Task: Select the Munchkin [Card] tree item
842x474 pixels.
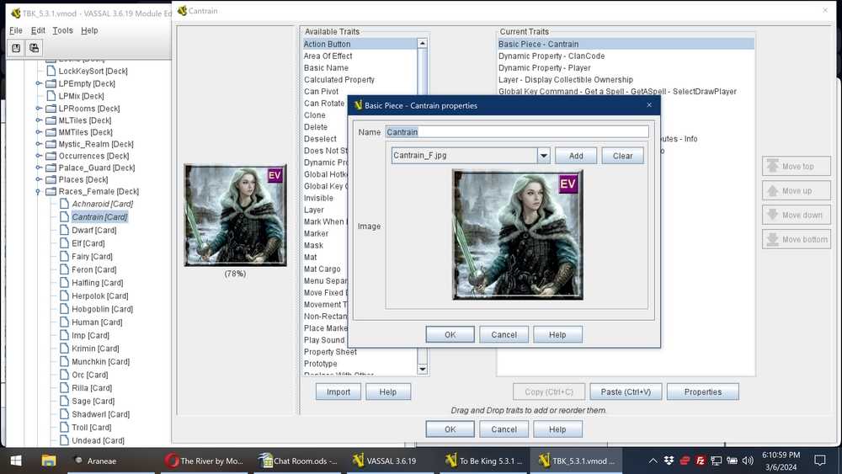Action: tap(100, 362)
